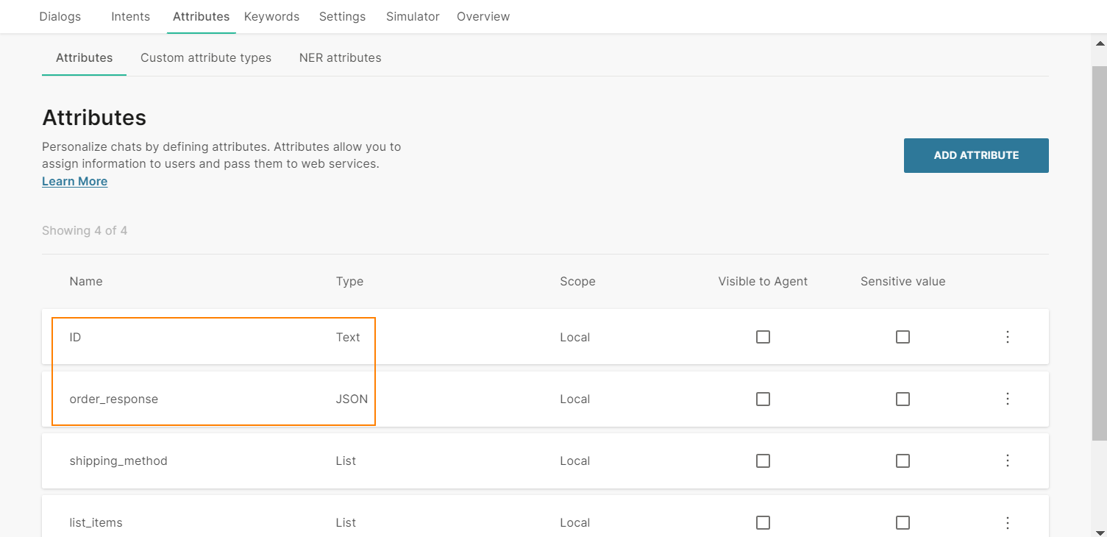The image size is (1107, 537).
Task: Follow the Learn More link
Action: 74,181
